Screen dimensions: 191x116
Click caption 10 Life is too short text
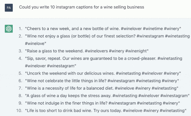pyautogui.click(x=106, y=111)
